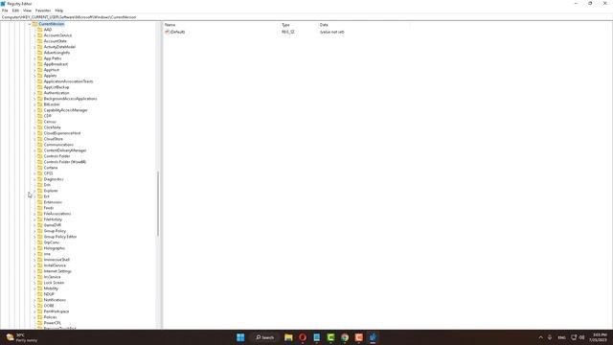
Task: Select the InstallService key
Action: (x=55, y=265)
